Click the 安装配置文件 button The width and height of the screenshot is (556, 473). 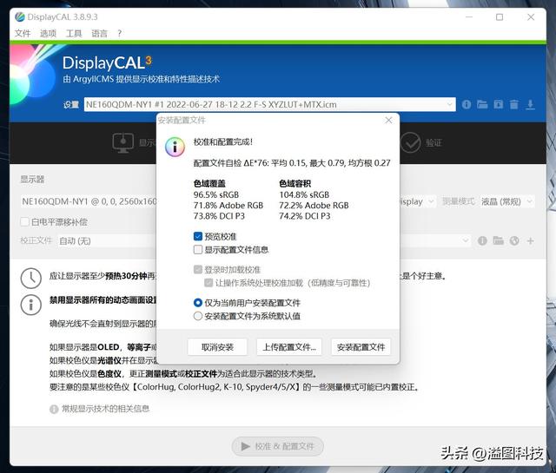click(361, 347)
